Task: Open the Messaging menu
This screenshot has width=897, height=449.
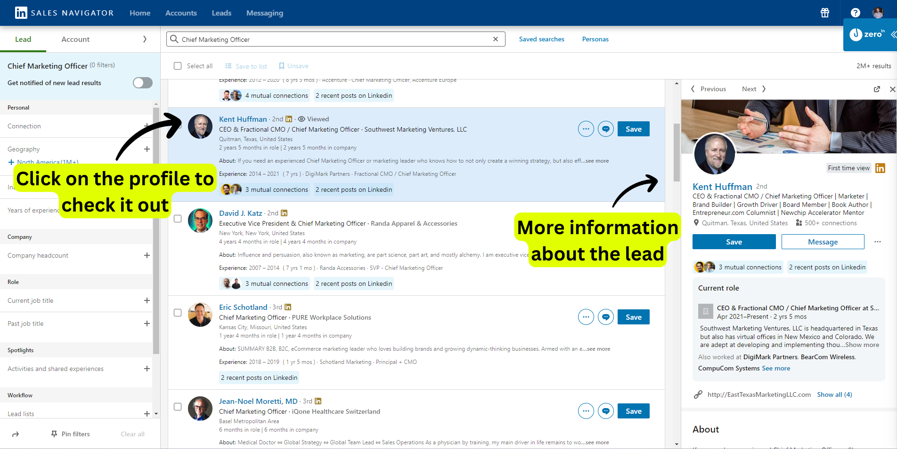Action: [x=265, y=13]
